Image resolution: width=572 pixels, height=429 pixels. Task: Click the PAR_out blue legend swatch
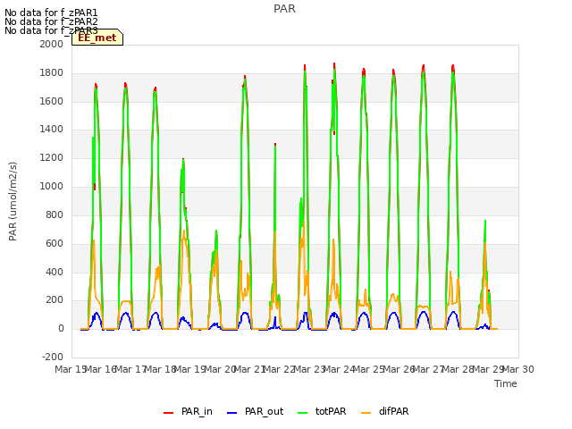click(231, 413)
